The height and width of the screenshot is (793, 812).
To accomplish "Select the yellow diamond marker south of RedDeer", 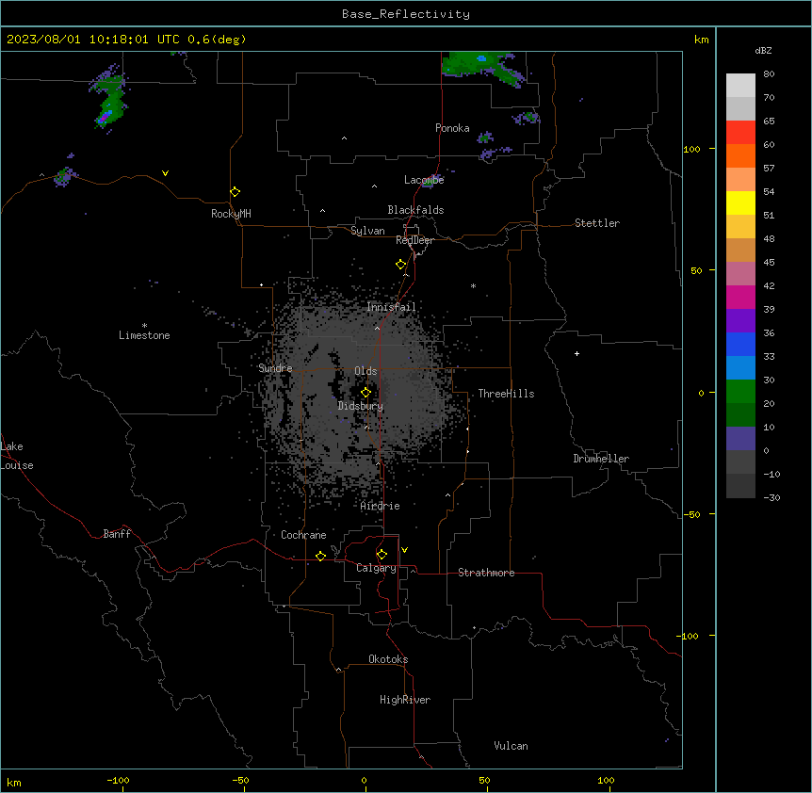I will 401,265.
